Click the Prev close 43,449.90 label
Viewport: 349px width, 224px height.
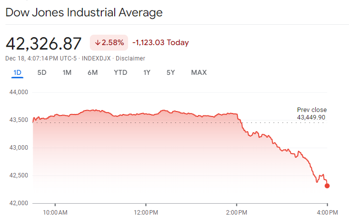click(311, 113)
